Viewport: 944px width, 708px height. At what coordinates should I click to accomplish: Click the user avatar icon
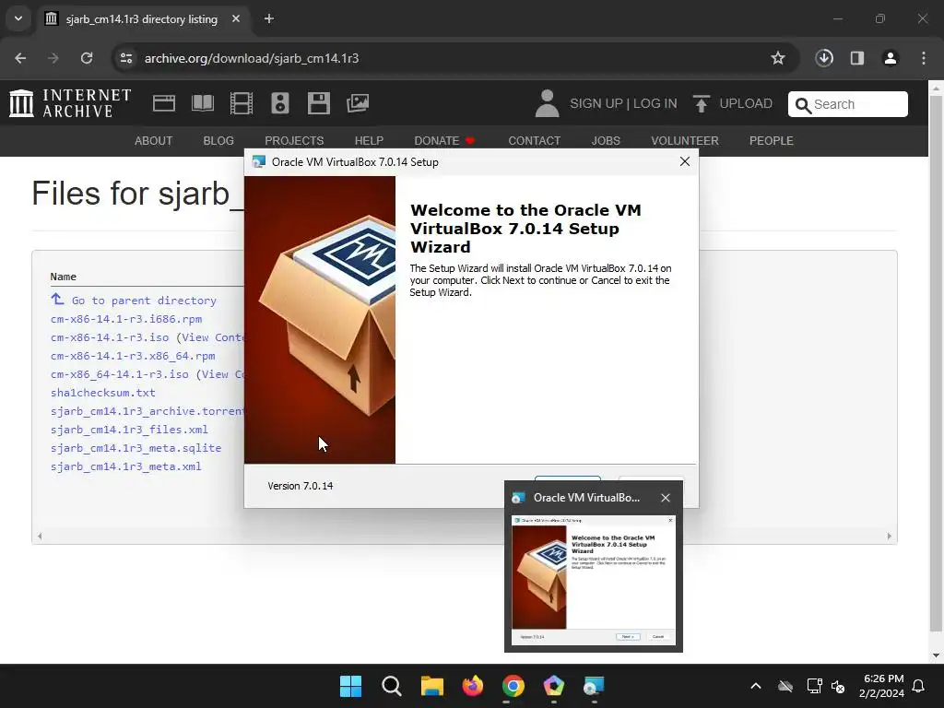point(547,103)
